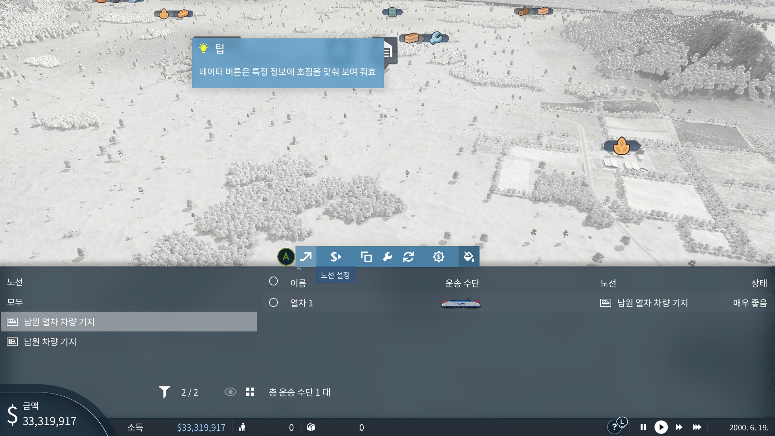
Task: Set fast forward speed
Action: pos(679,427)
